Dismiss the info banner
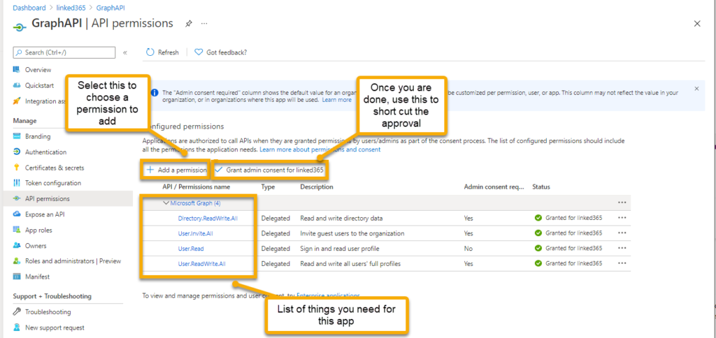The height and width of the screenshot is (338, 716). [696, 89]
